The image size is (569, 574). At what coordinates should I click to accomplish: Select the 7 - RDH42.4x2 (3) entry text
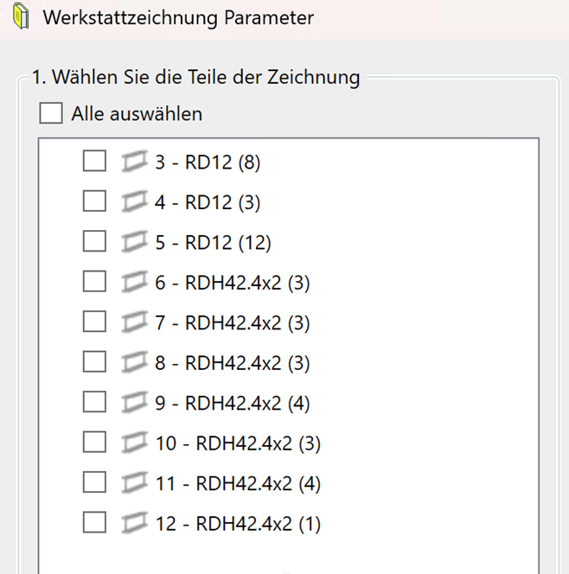pos(232,322)
